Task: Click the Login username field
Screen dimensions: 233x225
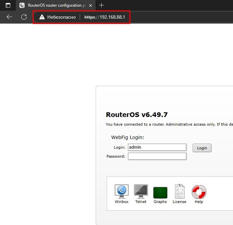Action: 157,147
